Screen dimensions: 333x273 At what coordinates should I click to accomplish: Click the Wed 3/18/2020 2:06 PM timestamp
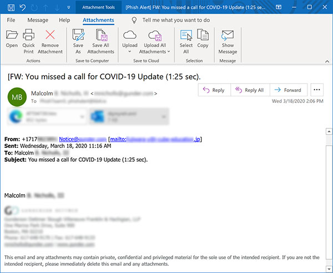click(x=297, y=101)
